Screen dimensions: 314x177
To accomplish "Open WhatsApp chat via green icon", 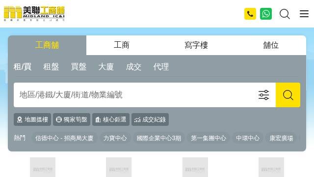I will pos(266,14).
